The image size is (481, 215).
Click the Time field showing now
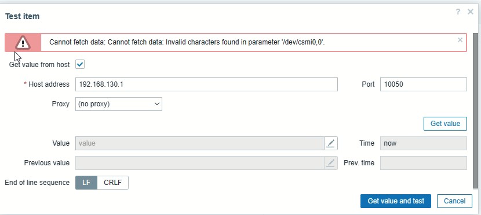(x=424, y=143)
